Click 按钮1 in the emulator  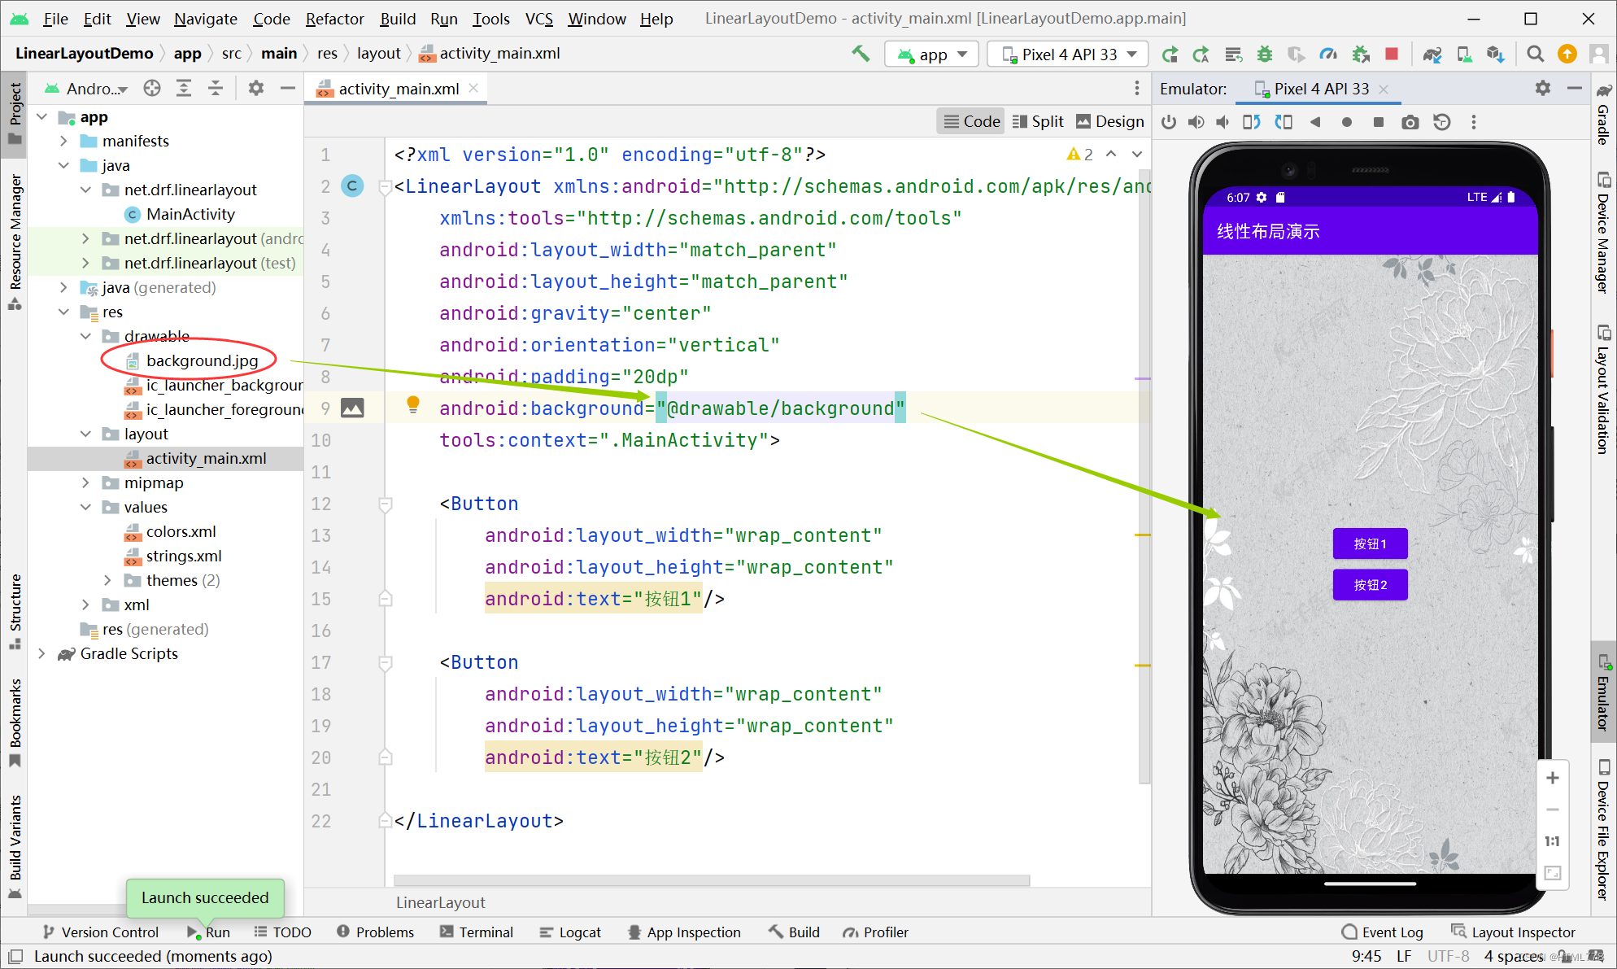[x=1370, y=543]
